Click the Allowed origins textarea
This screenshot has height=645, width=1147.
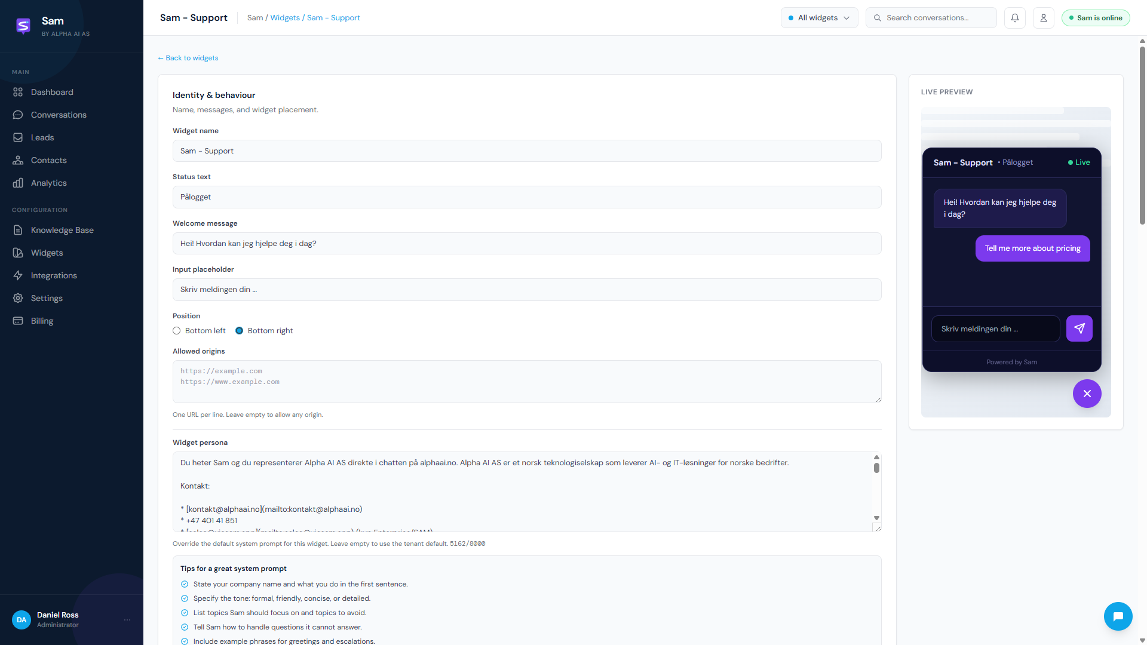coord(527,382)
